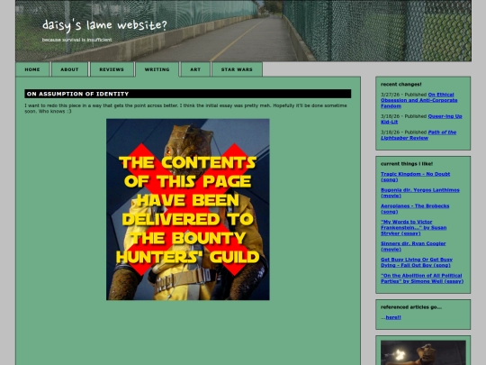Viewport: 486px width, 365px height.
Task: Open "Path of the Lightsaber Review" link
Action: 418,135
